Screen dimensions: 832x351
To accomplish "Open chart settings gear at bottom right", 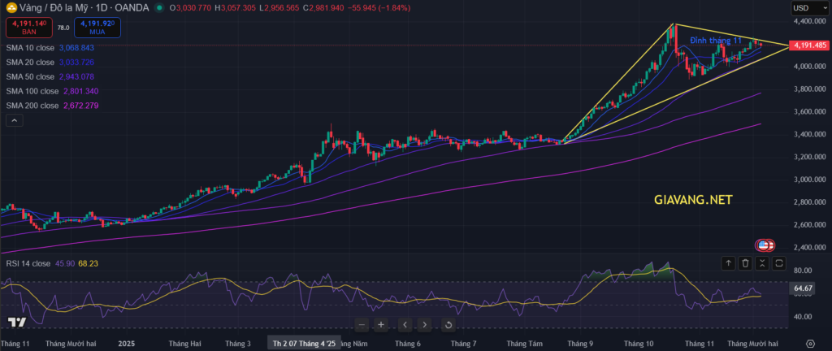I will [810, 344].
